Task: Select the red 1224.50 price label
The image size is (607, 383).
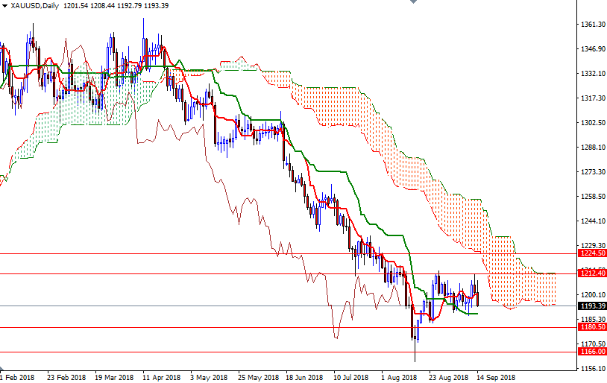Action: pos(592,253)
